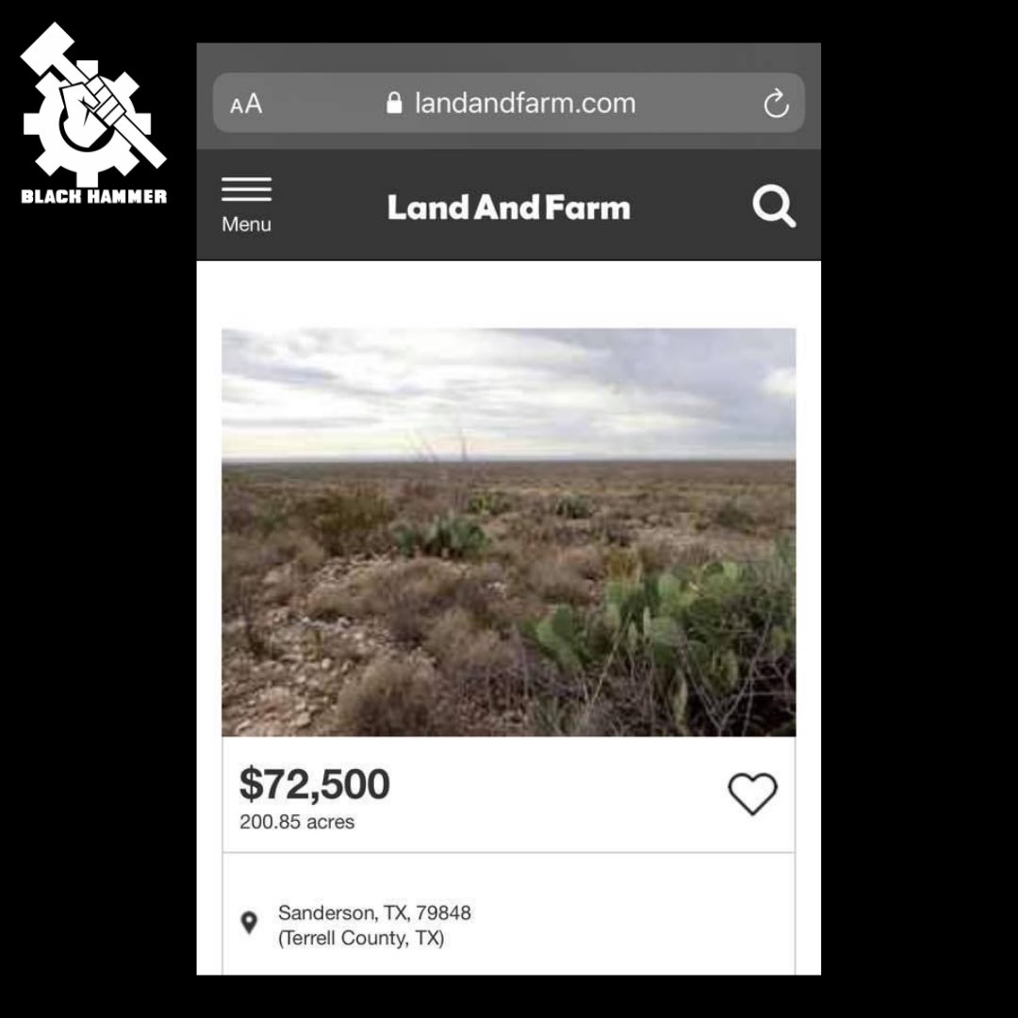Click the Land And Farm header logo
The image size is (1018, 1018).
click(x=509, y=207)
